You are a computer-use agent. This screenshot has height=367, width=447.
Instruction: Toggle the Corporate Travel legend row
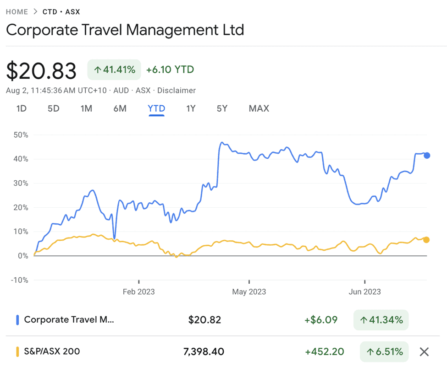click(69, 320)
